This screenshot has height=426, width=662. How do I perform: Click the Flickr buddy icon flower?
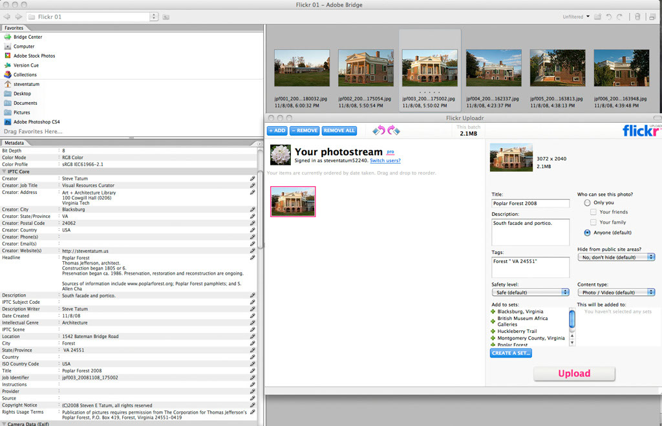(281, 155)
